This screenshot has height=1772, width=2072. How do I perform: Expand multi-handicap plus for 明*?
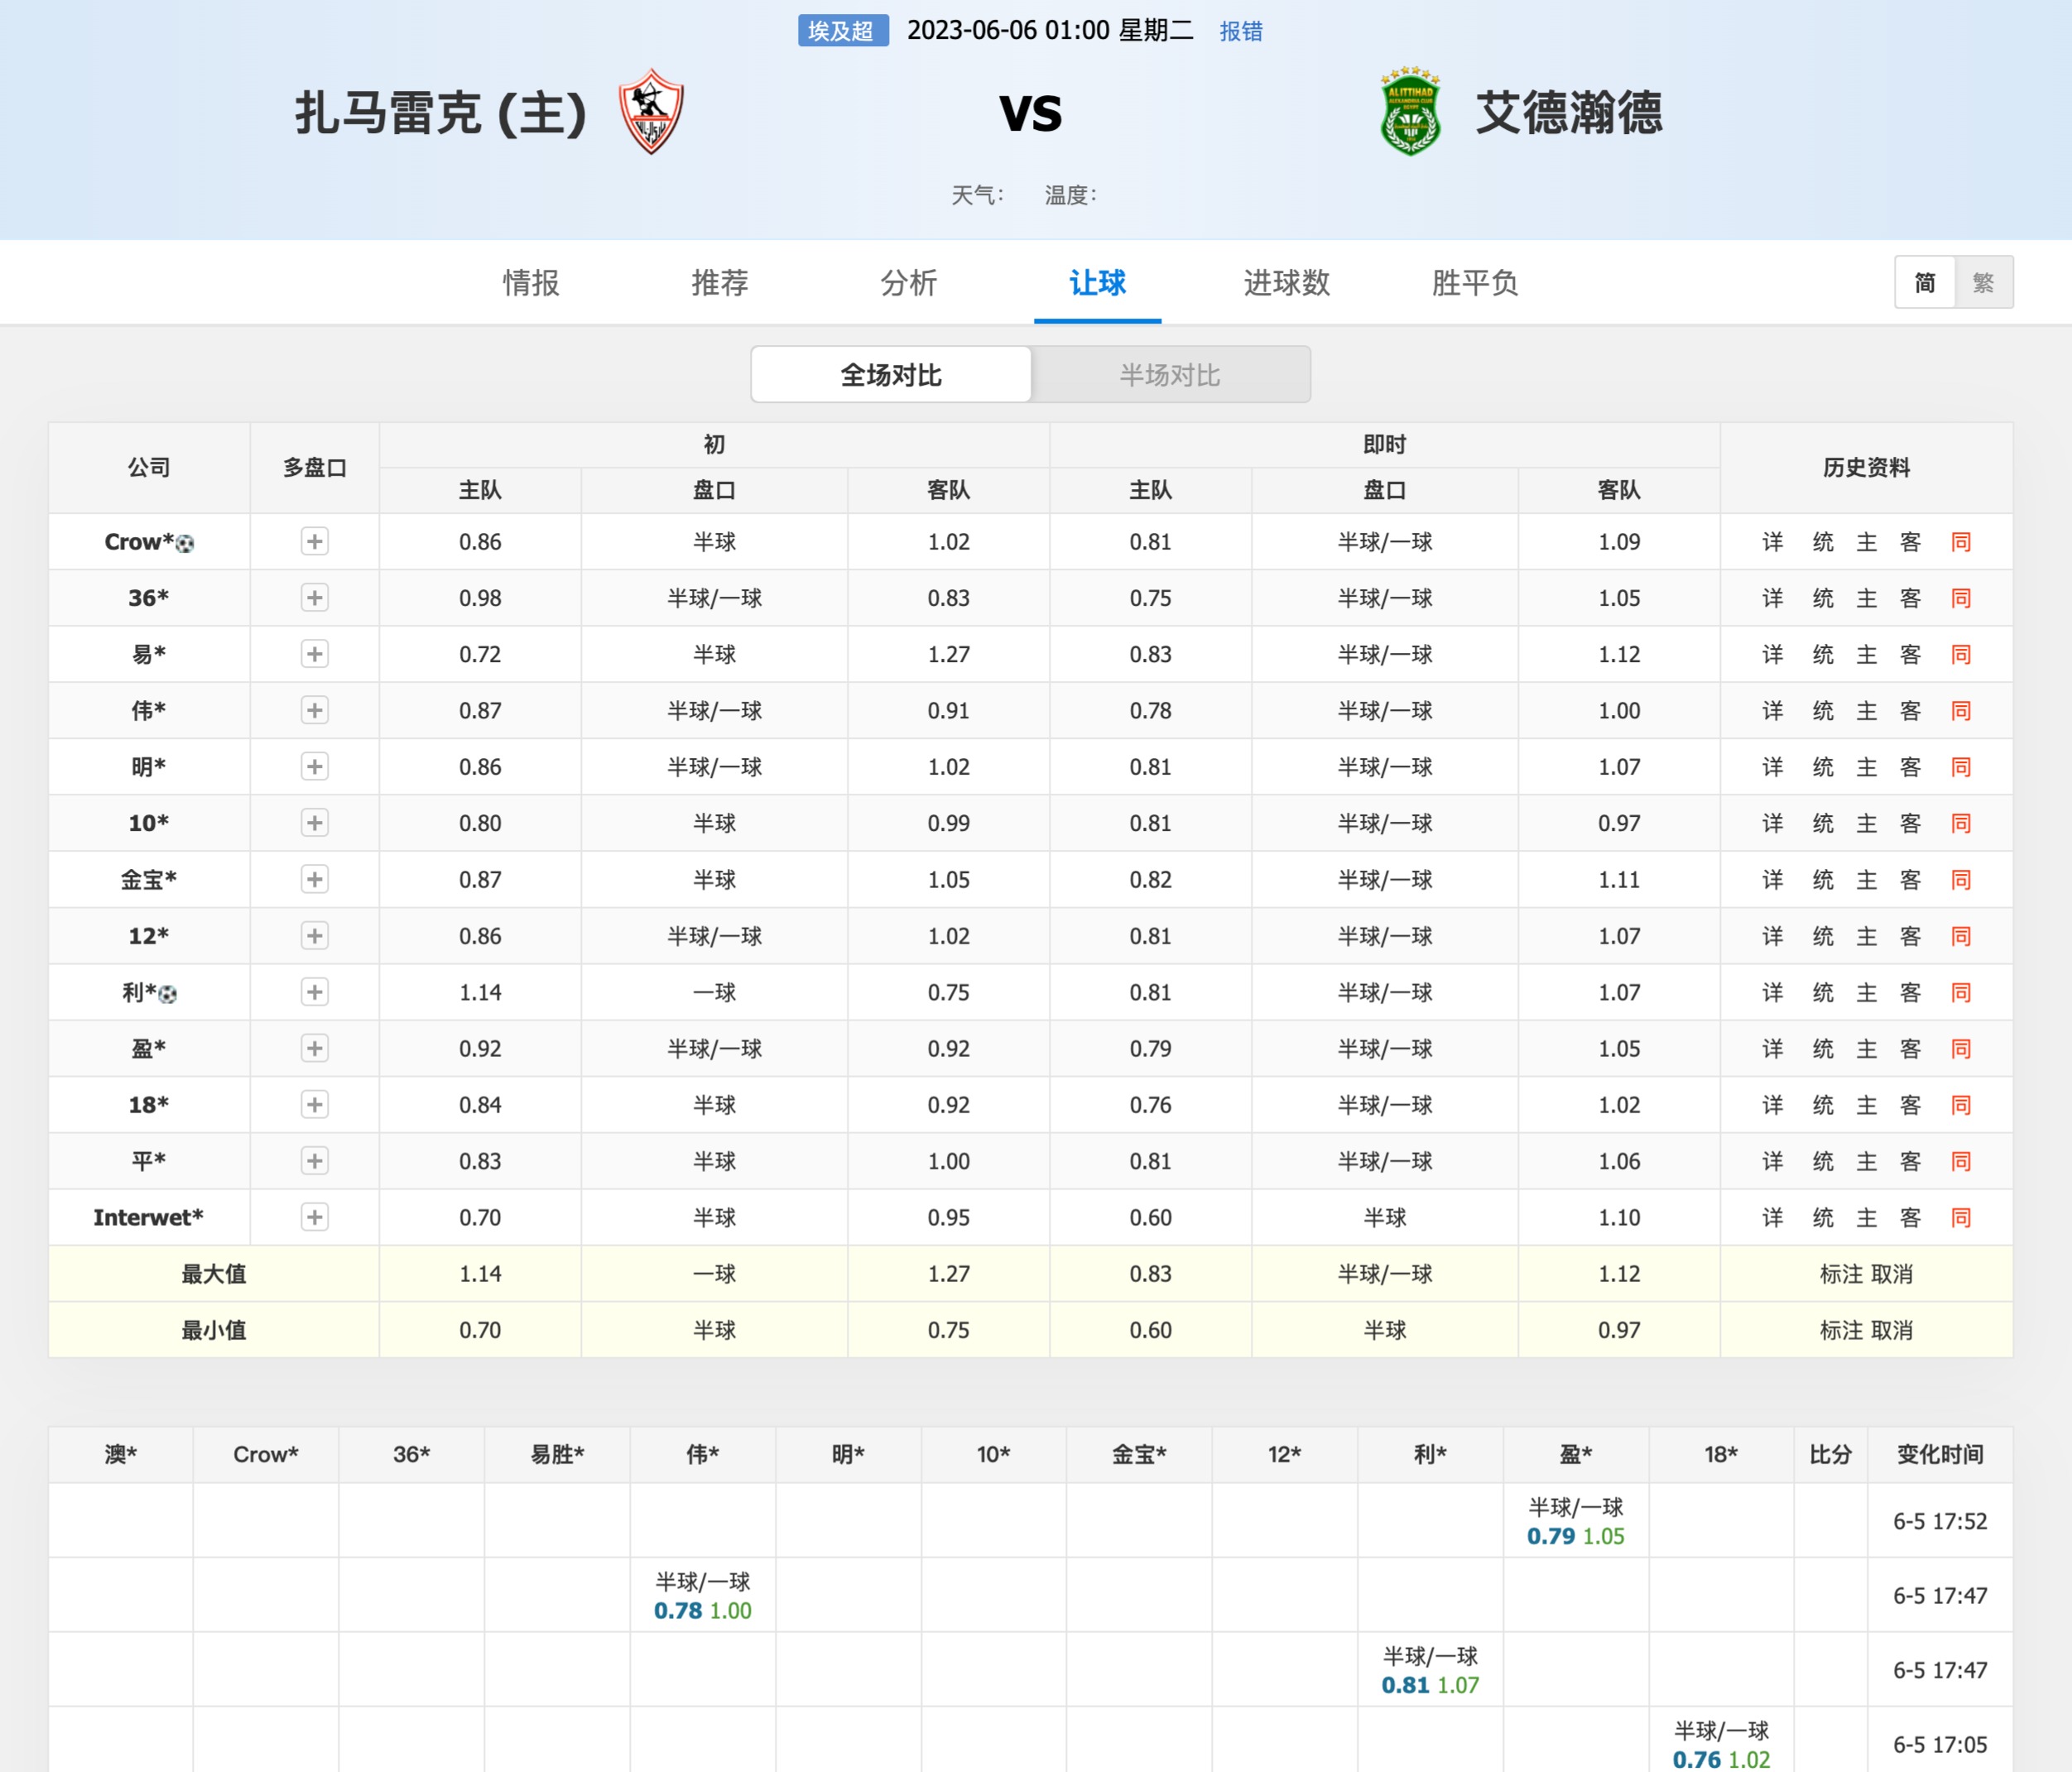[x=315, y=767]
